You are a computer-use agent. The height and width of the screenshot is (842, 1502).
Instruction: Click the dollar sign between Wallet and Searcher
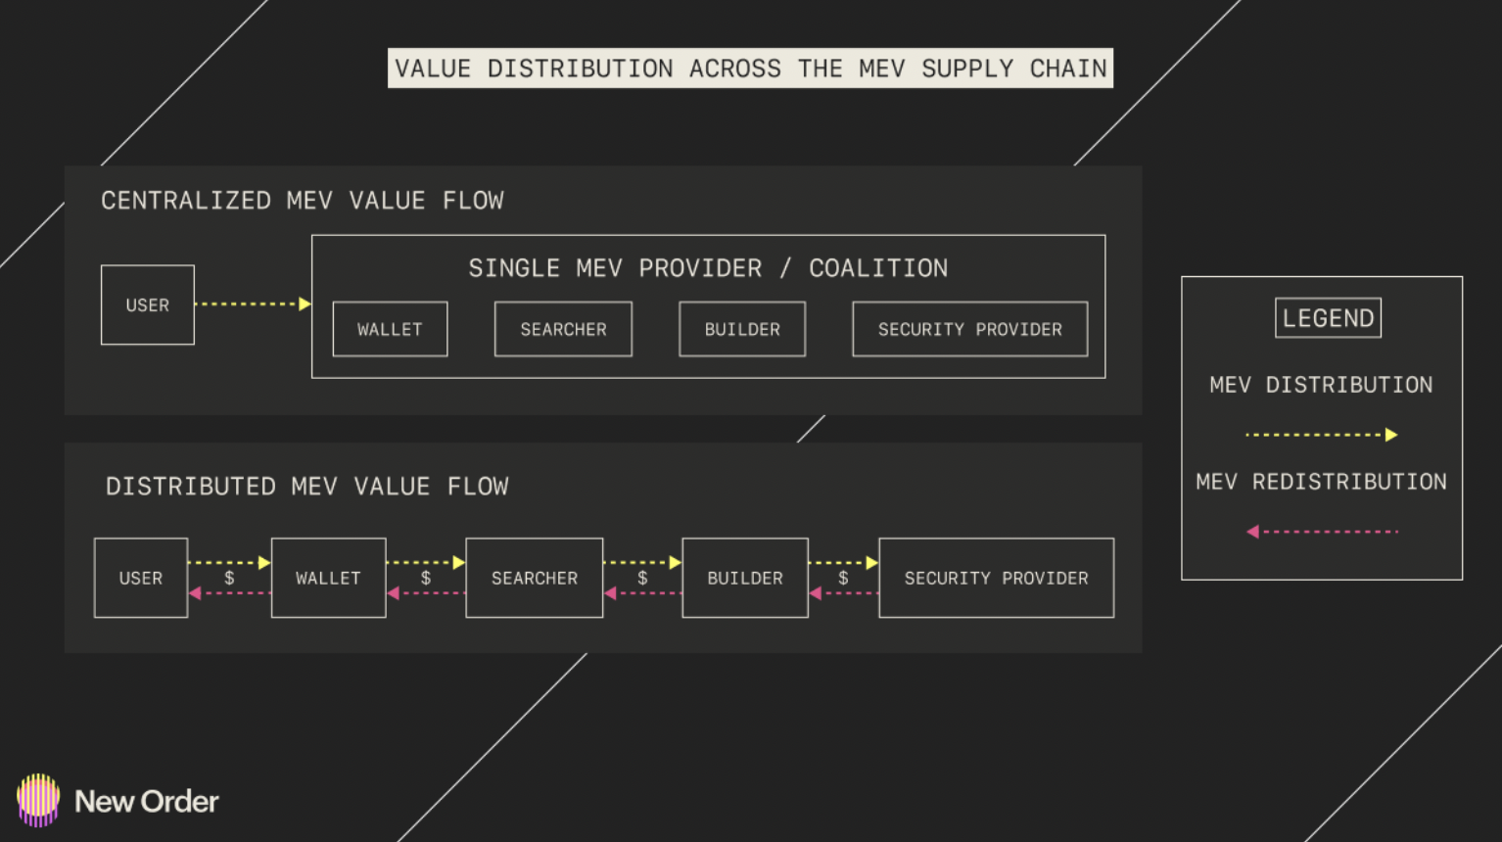(426, 578)
